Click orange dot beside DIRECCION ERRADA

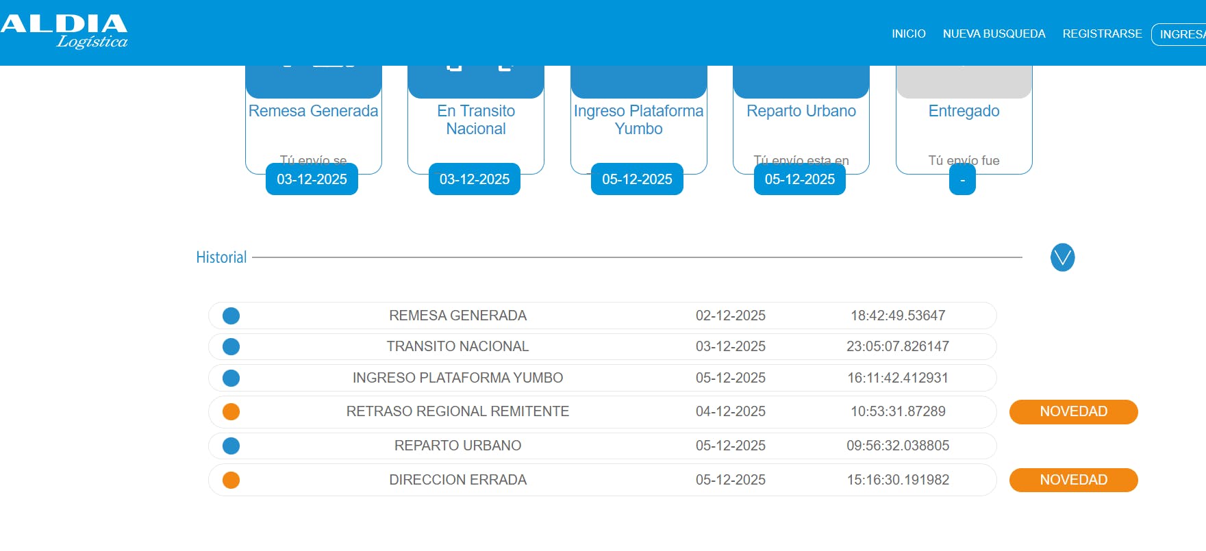231,480
